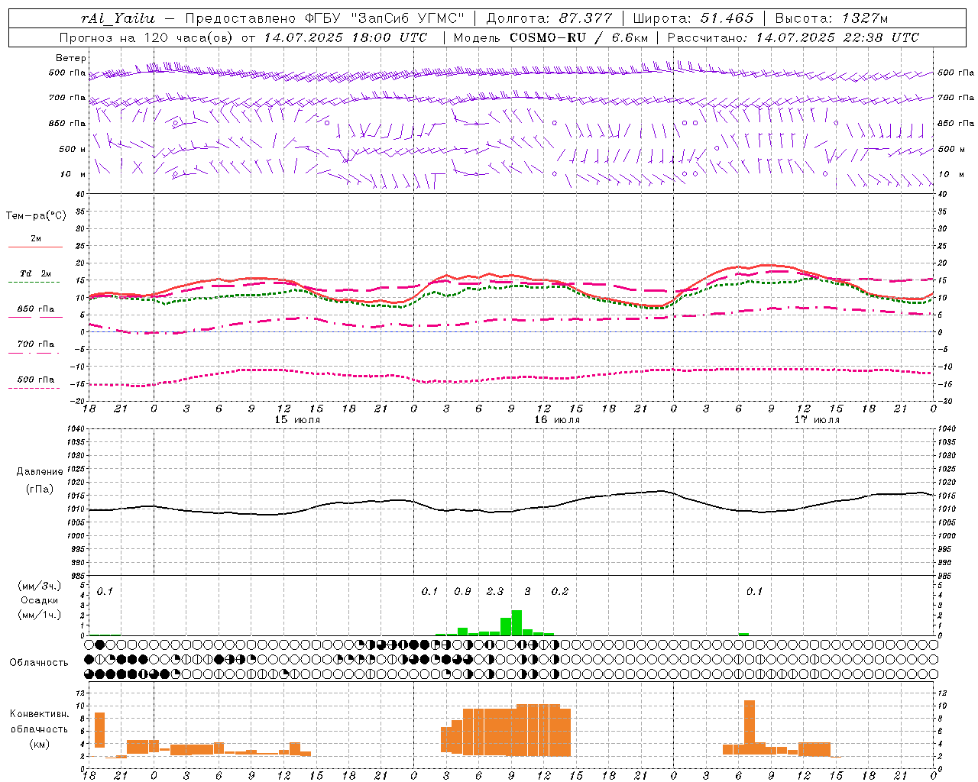The height and width of the screenshot is (782, 978).
Task: Click the '15 июля' date label
Action: [x=297, y=420]
